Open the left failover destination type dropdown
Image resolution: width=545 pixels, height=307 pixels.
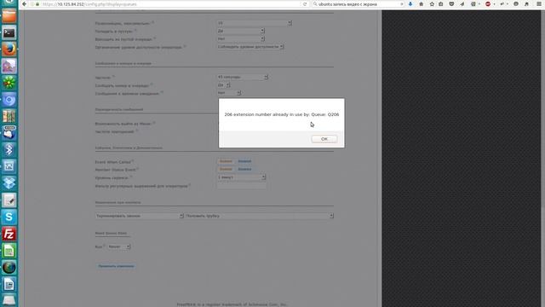tap(140, 216)
